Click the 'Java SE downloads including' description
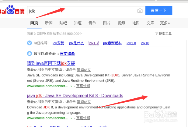The height and width of the screenshot is (127, 188). click(99, 78)
